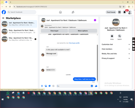The width and height of the screenshot is (135, 108).
Task: Reload the page in browser toolbar
Action: tap(10, 7)
